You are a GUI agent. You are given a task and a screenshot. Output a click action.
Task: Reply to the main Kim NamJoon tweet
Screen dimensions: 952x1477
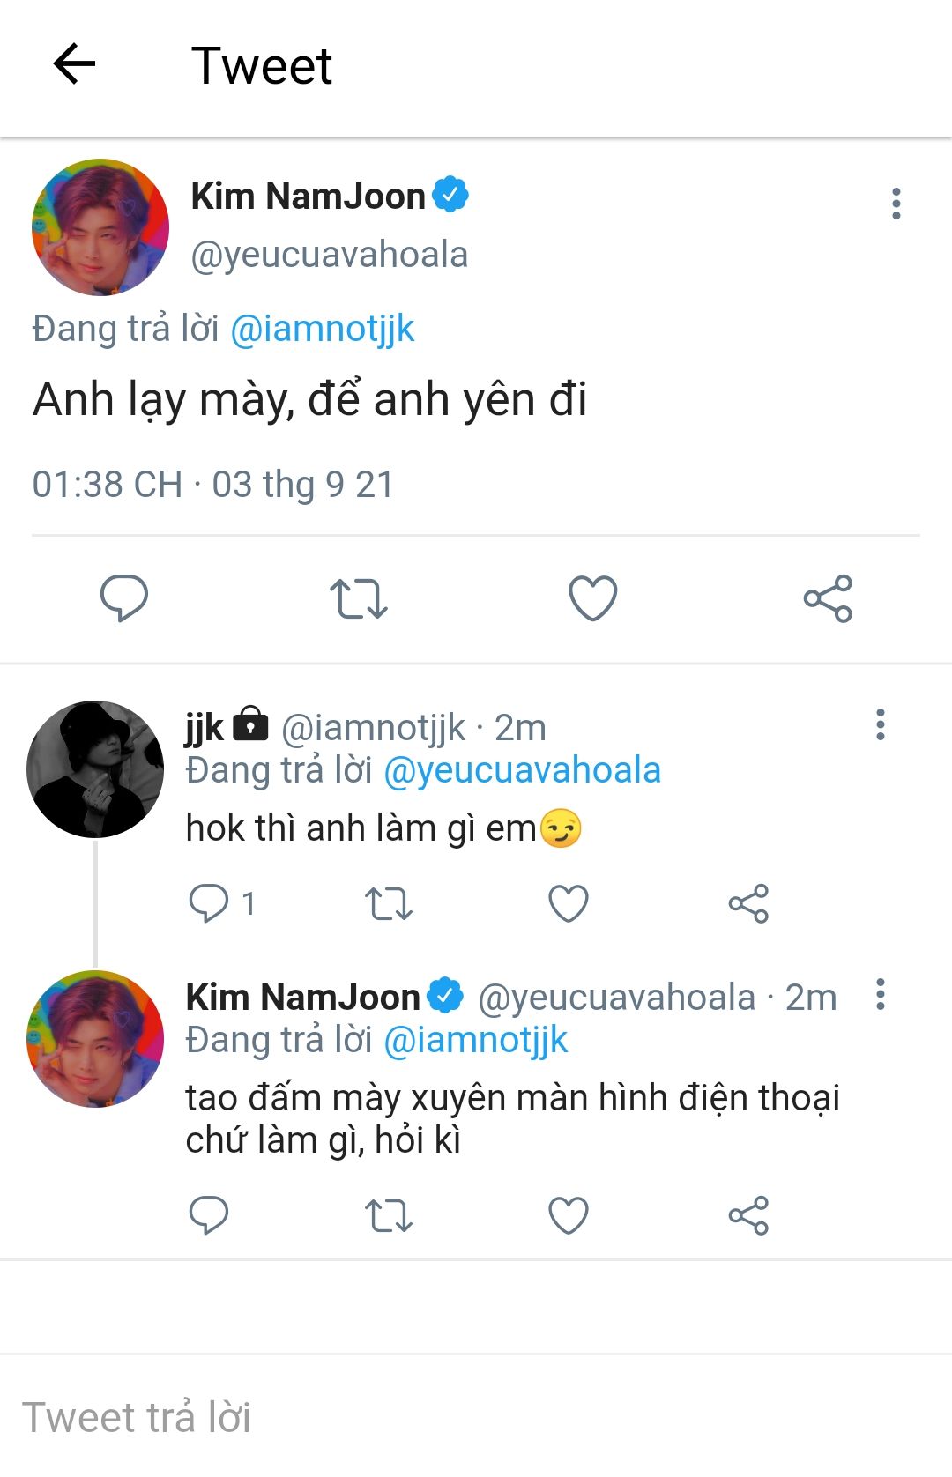click(124, 598)
